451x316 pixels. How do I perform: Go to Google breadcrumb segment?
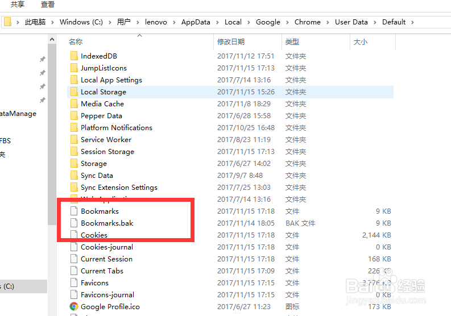tap(268, 22)
